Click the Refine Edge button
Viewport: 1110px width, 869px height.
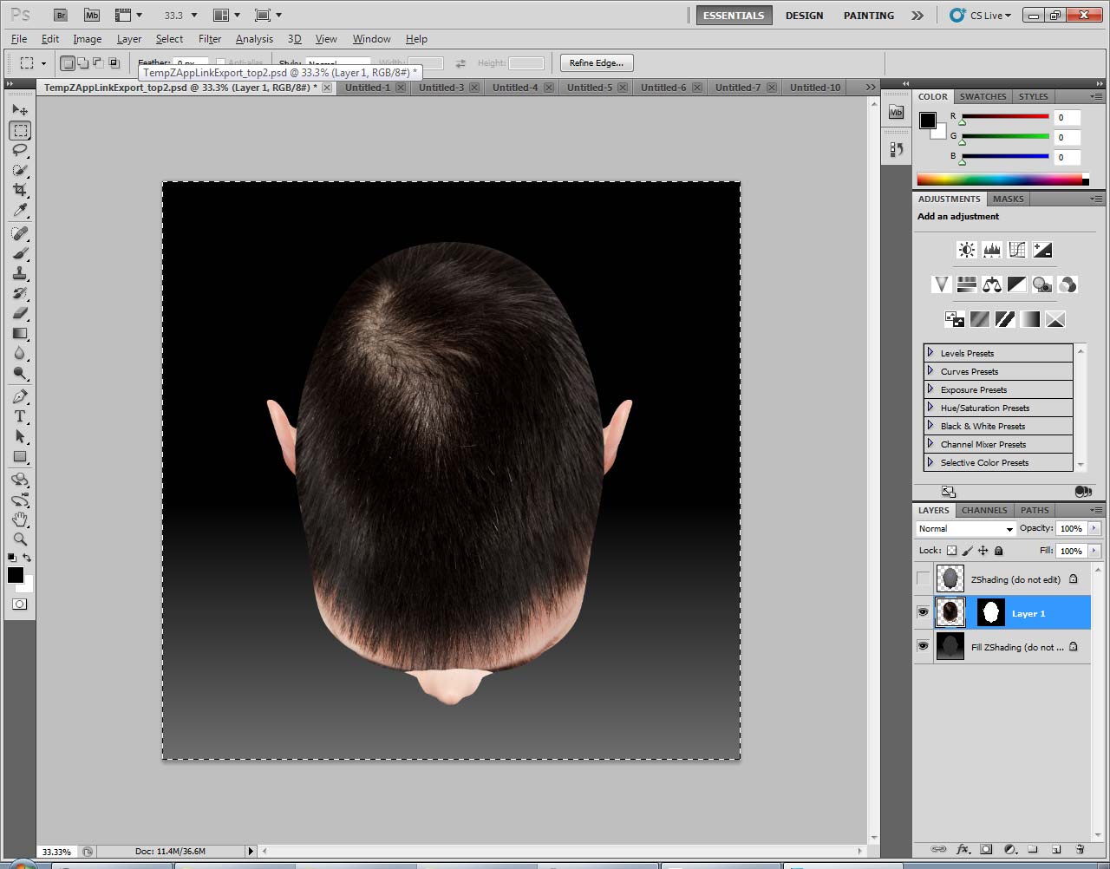pyautogui.click(x=597, y=63)
